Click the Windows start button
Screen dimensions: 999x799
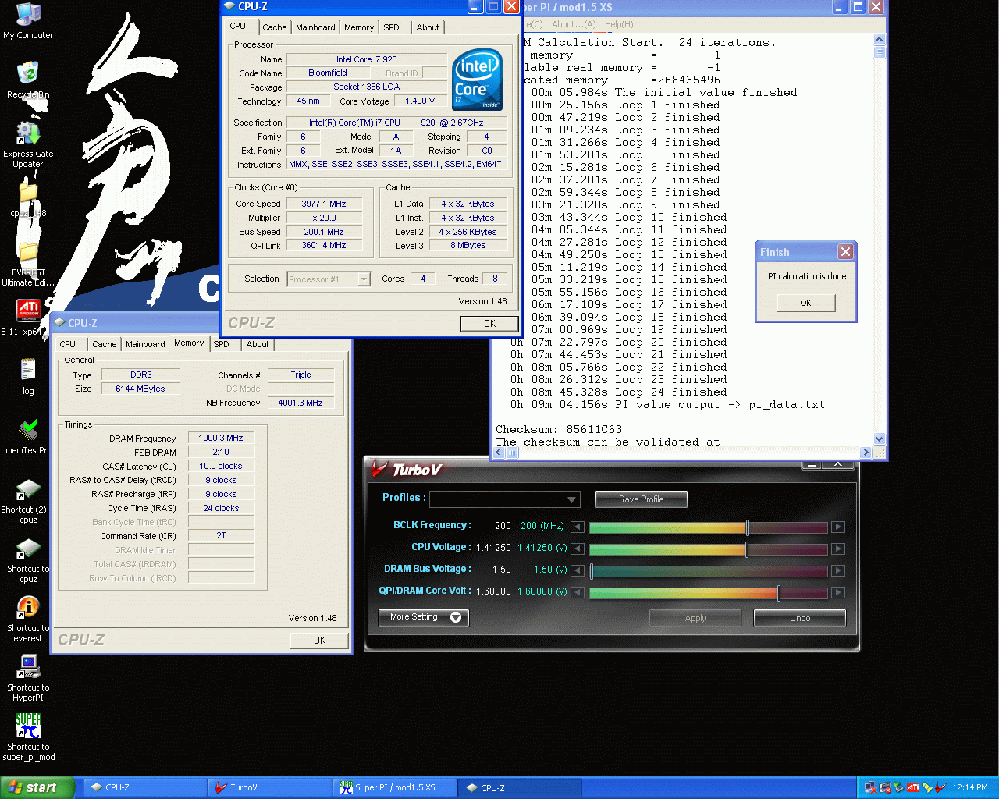(x=37, y=787)
